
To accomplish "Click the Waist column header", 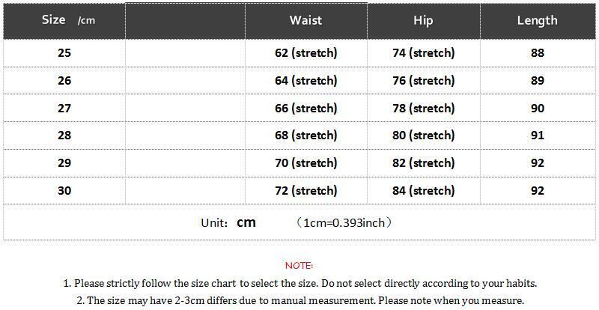I will 305,20.
